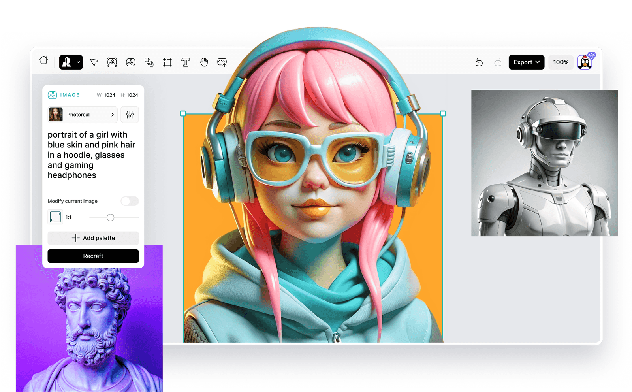
Task: Edit the prompt text in the Image panel
Action: (x=91, y=155)
